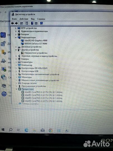Launch Microsoft Edge from taskbar

coord(27,130)
